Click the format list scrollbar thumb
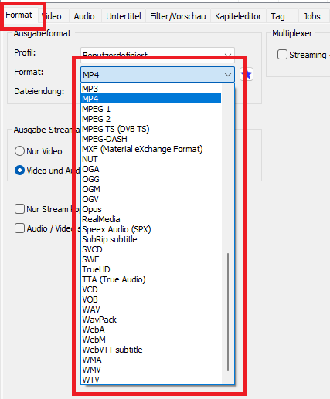330x399 pixels. (228, 312)
